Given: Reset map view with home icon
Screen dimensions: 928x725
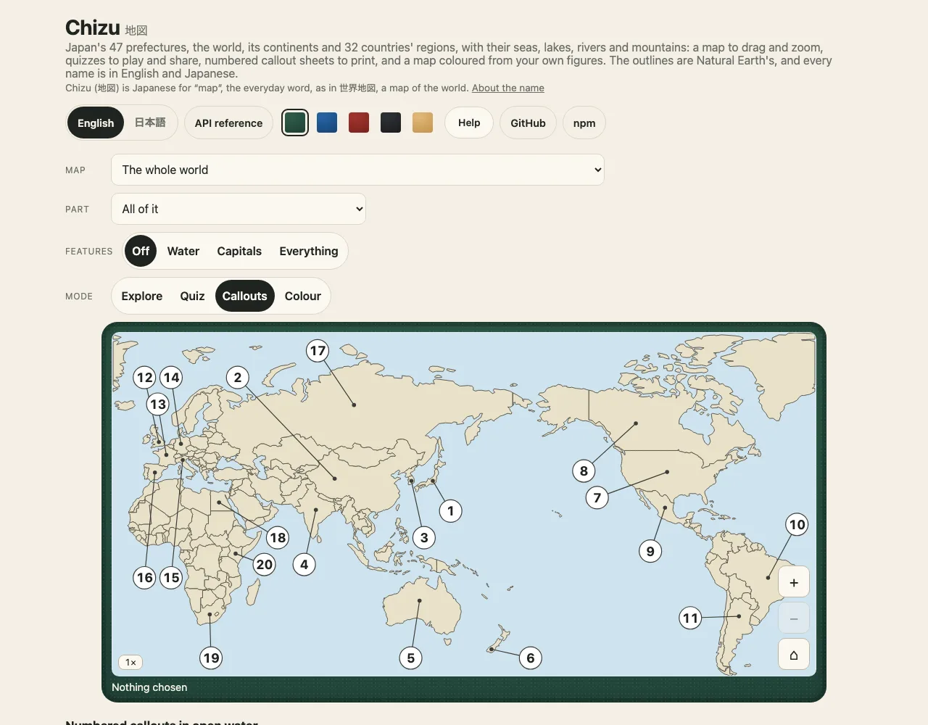Looking at the screenshot, I should 794,655.
